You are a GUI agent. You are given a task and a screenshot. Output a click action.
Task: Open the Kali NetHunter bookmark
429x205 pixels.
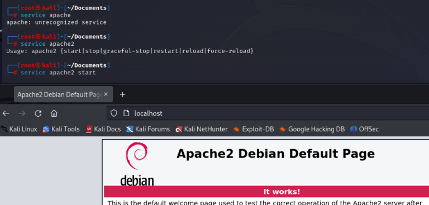tap(202, 129)
